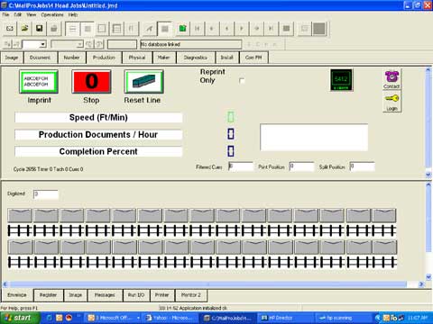The width and height of the screenshot is (433, 324).
Task: Expand the small dropdown in second toolbar row
Action: point(43,44)
